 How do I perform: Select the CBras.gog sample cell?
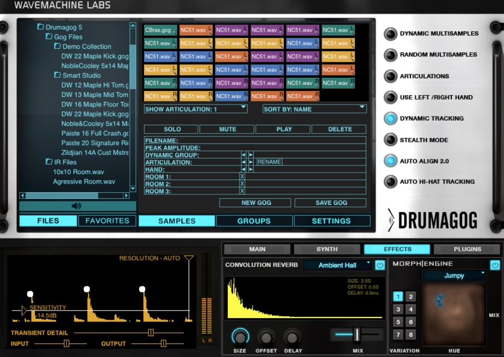pos(161,30)
